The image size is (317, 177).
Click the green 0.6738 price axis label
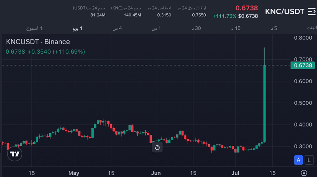302,65
